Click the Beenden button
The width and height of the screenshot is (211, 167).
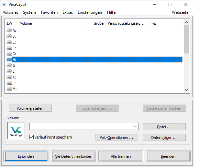[168, 156]
